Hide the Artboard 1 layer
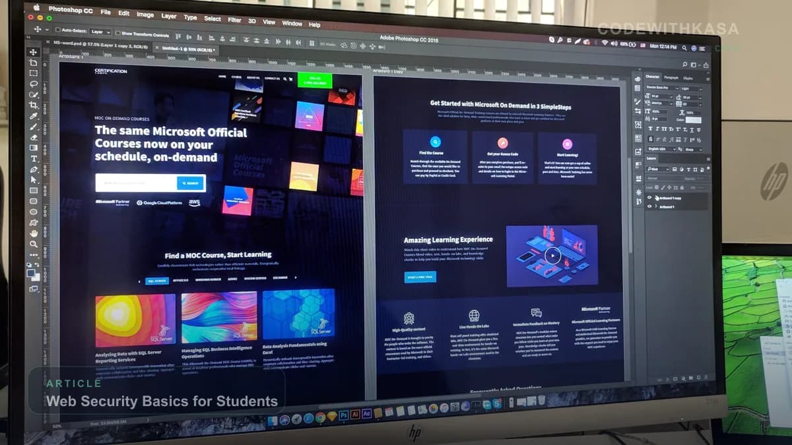Viewport: 792px width, 445px height. point(649,206)
